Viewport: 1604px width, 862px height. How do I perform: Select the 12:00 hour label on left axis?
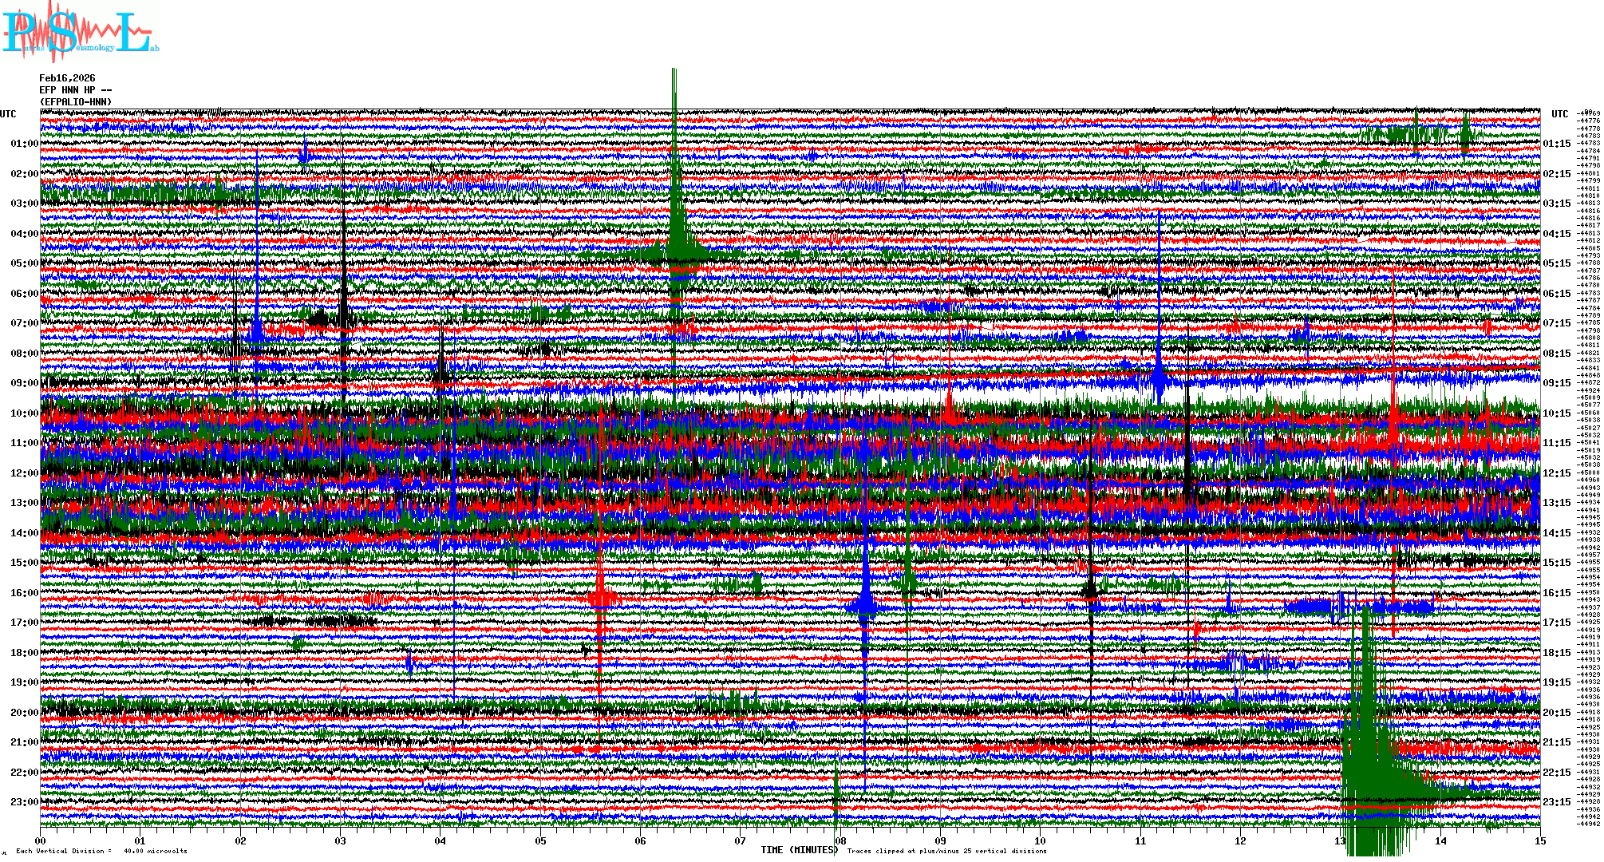[24, 473]
